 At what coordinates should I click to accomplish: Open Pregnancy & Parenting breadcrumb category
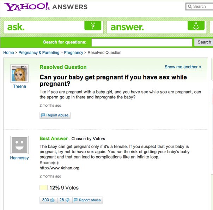click(x=39, y=53)
